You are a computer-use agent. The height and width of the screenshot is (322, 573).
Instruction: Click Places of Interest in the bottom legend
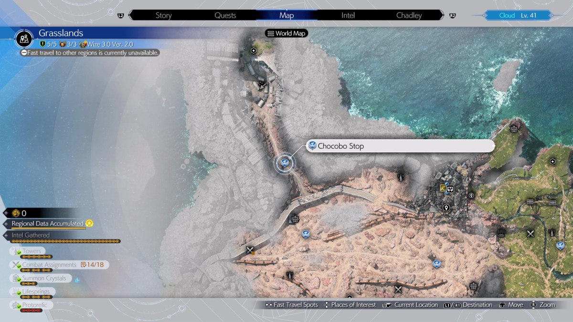(x=350, y=305)
